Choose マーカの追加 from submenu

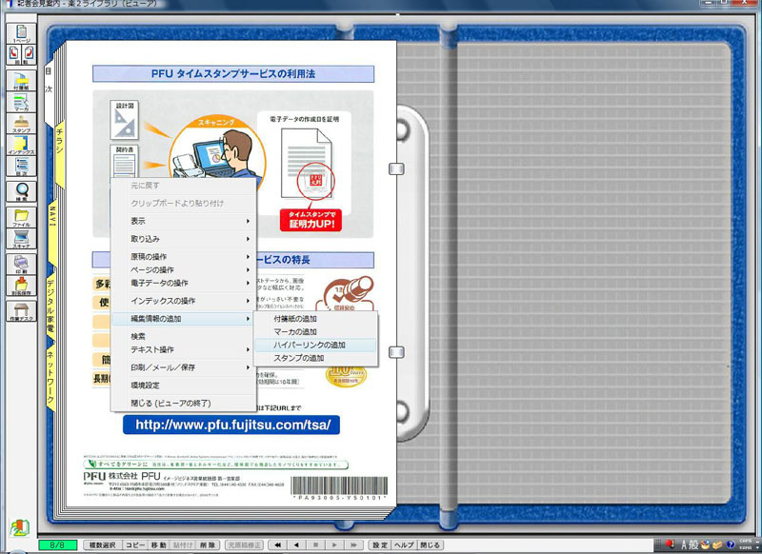click(x=315, y=331)
